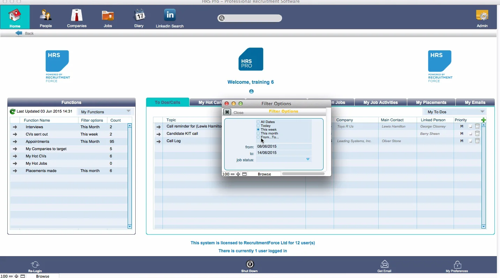The height and width of the screenshot is (278, 500).
Task: Refresh the Functions list with green icon
Action: point(13,112)
